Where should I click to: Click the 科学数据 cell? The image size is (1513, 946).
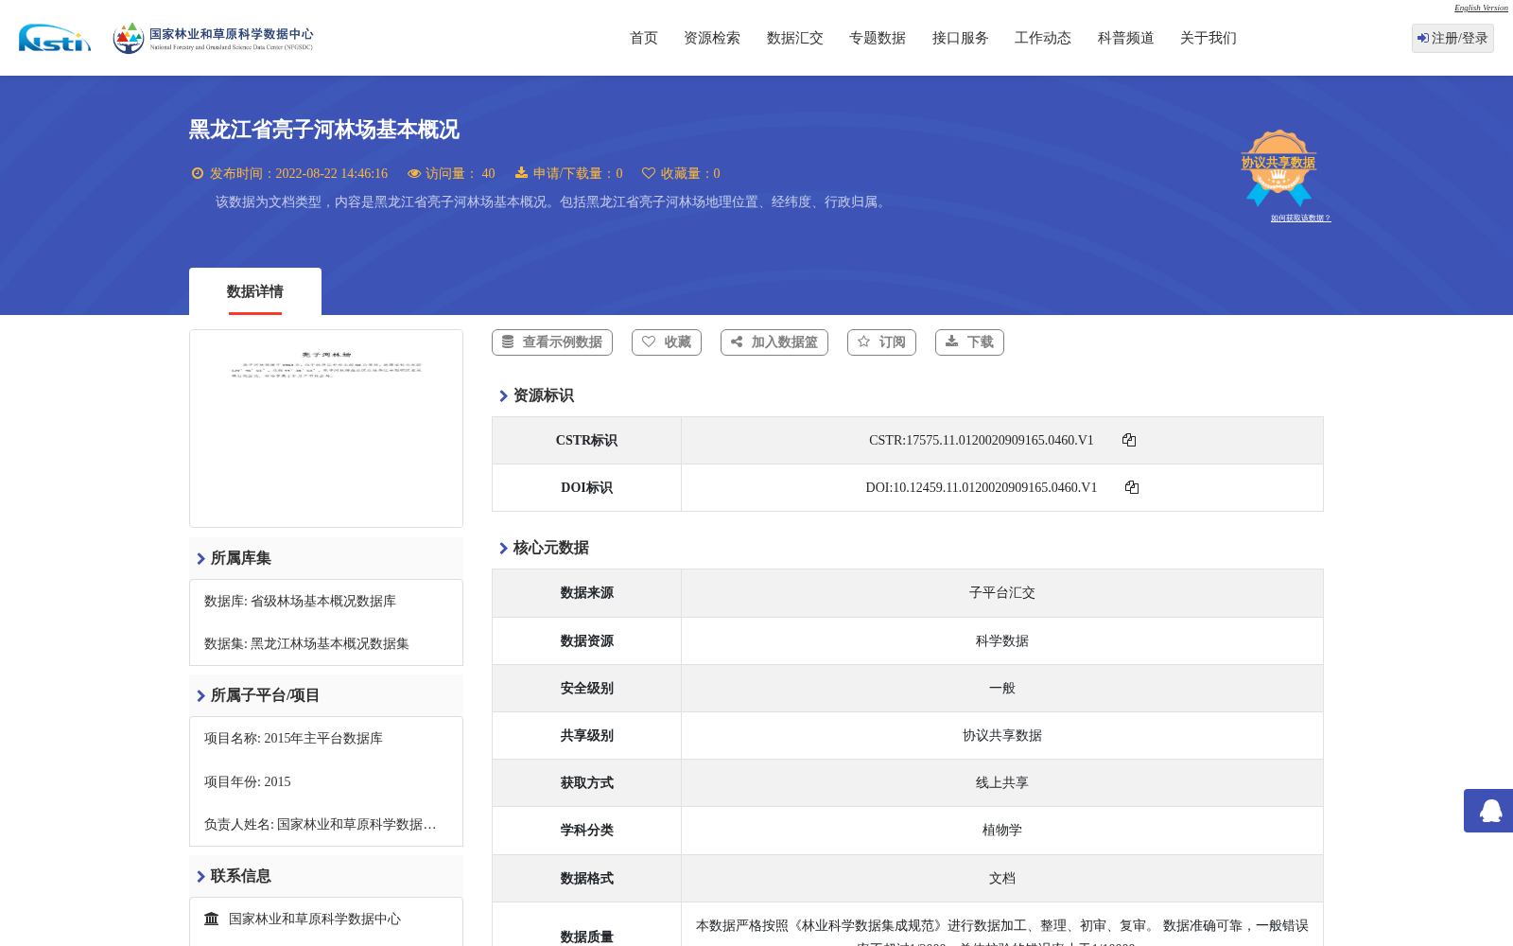(1002, 641)
